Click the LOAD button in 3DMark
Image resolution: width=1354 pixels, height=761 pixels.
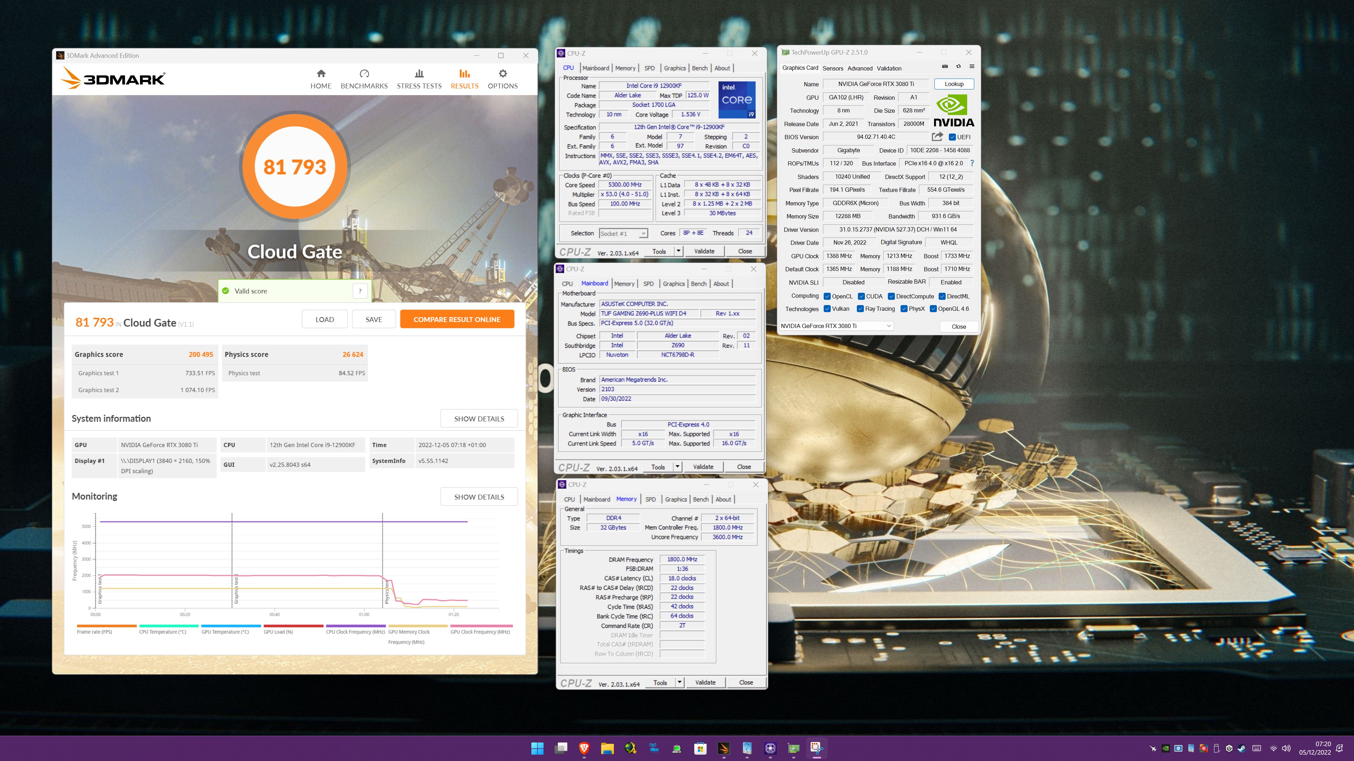(x=324, y=319)
